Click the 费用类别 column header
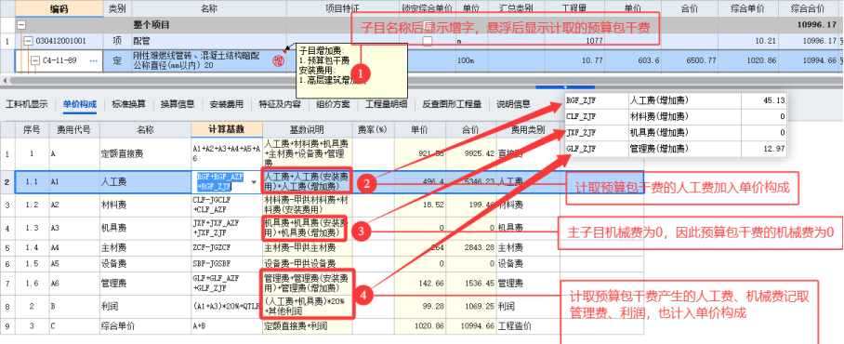 (x=528, y=129)
